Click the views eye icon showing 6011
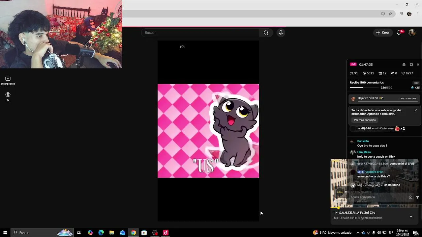Viewport: 422px width, 237px height. point(364,73)
